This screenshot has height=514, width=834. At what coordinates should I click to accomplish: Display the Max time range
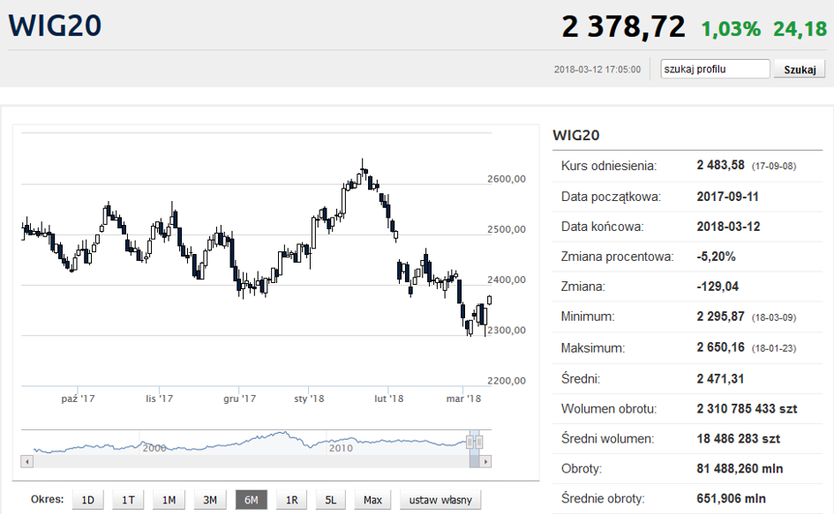[372, 500]
